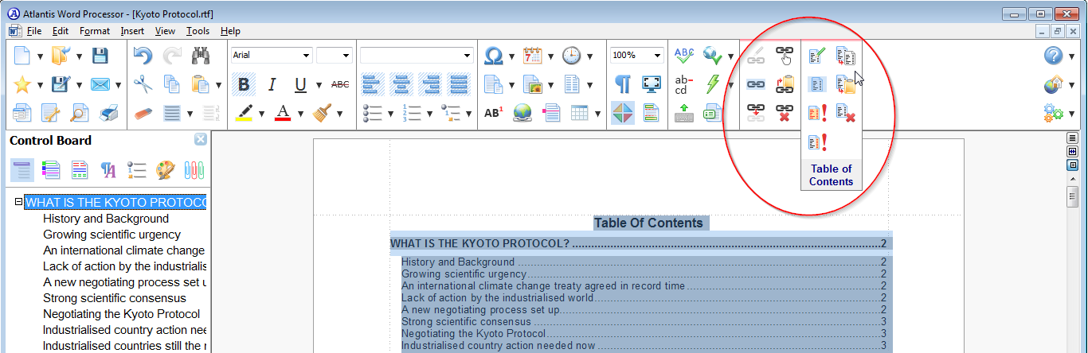Toggle align right paragraph button
The width and height of the screenshot is (1088, 353).
pyautogui.click(x=430, y=84)
